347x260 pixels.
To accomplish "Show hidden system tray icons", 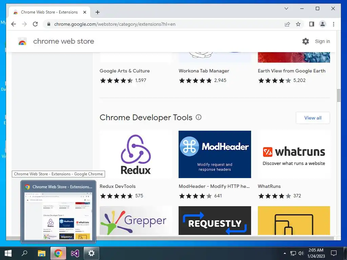I will coord(285,253).
